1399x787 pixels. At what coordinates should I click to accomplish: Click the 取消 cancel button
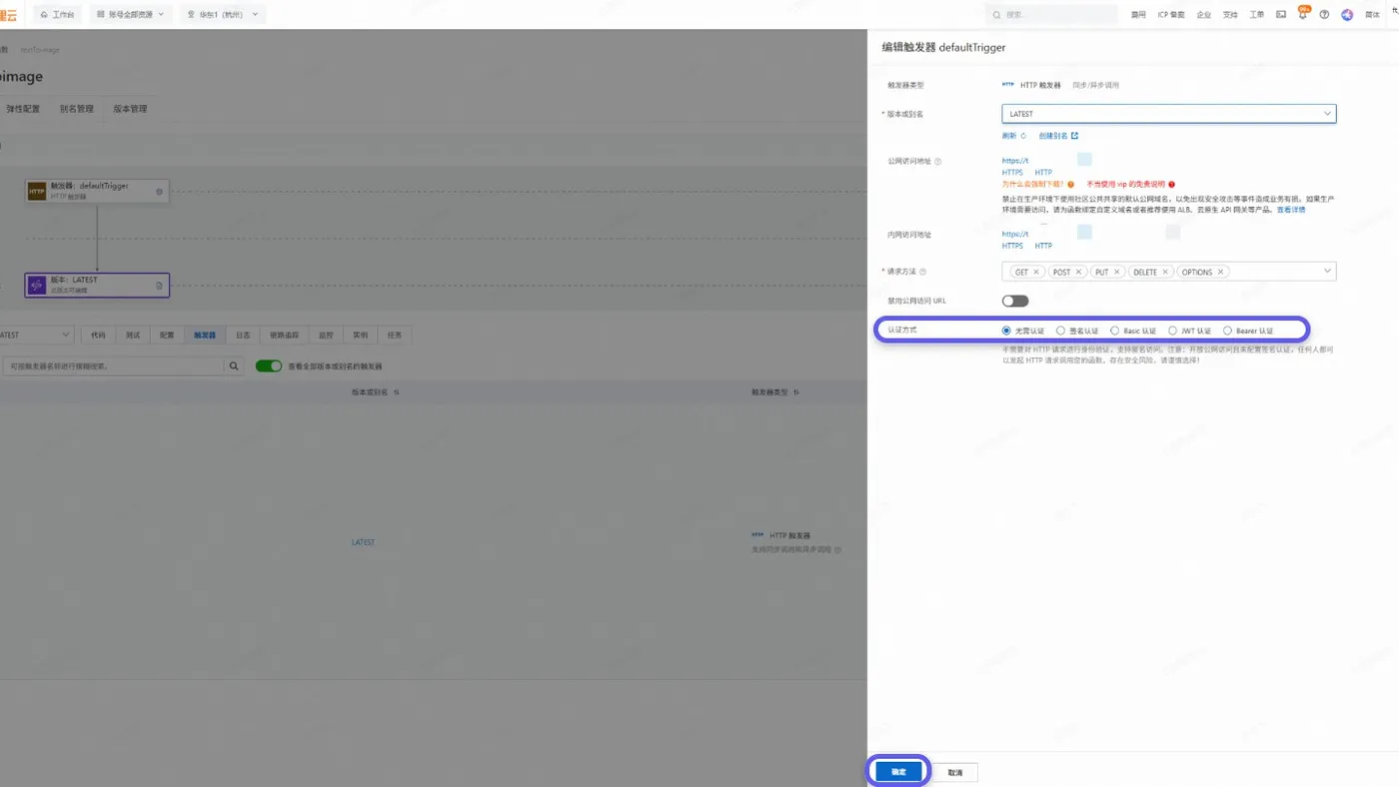coord(955,772)
